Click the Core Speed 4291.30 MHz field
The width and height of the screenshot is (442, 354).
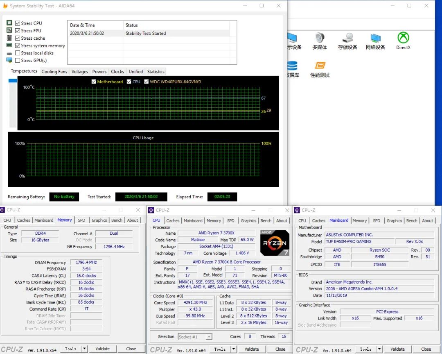[x=195, y=302]
